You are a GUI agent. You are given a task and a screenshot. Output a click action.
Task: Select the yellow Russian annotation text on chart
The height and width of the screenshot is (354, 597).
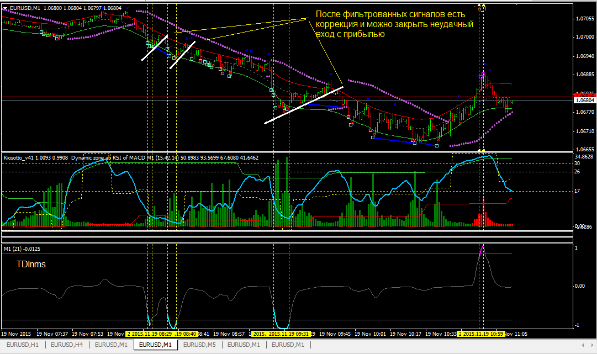click(394, 24)
